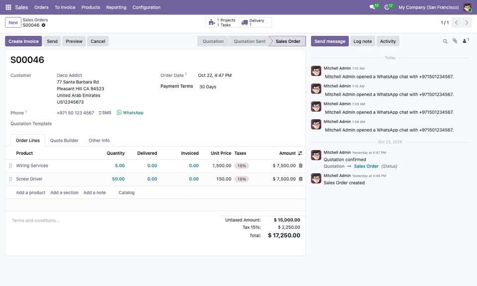Screen dimensions: 477x286
Task: Click the Terms and conditions field
Action: click(x=113, y=220)
